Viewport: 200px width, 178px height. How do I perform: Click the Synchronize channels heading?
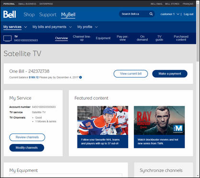pos(161,170)
